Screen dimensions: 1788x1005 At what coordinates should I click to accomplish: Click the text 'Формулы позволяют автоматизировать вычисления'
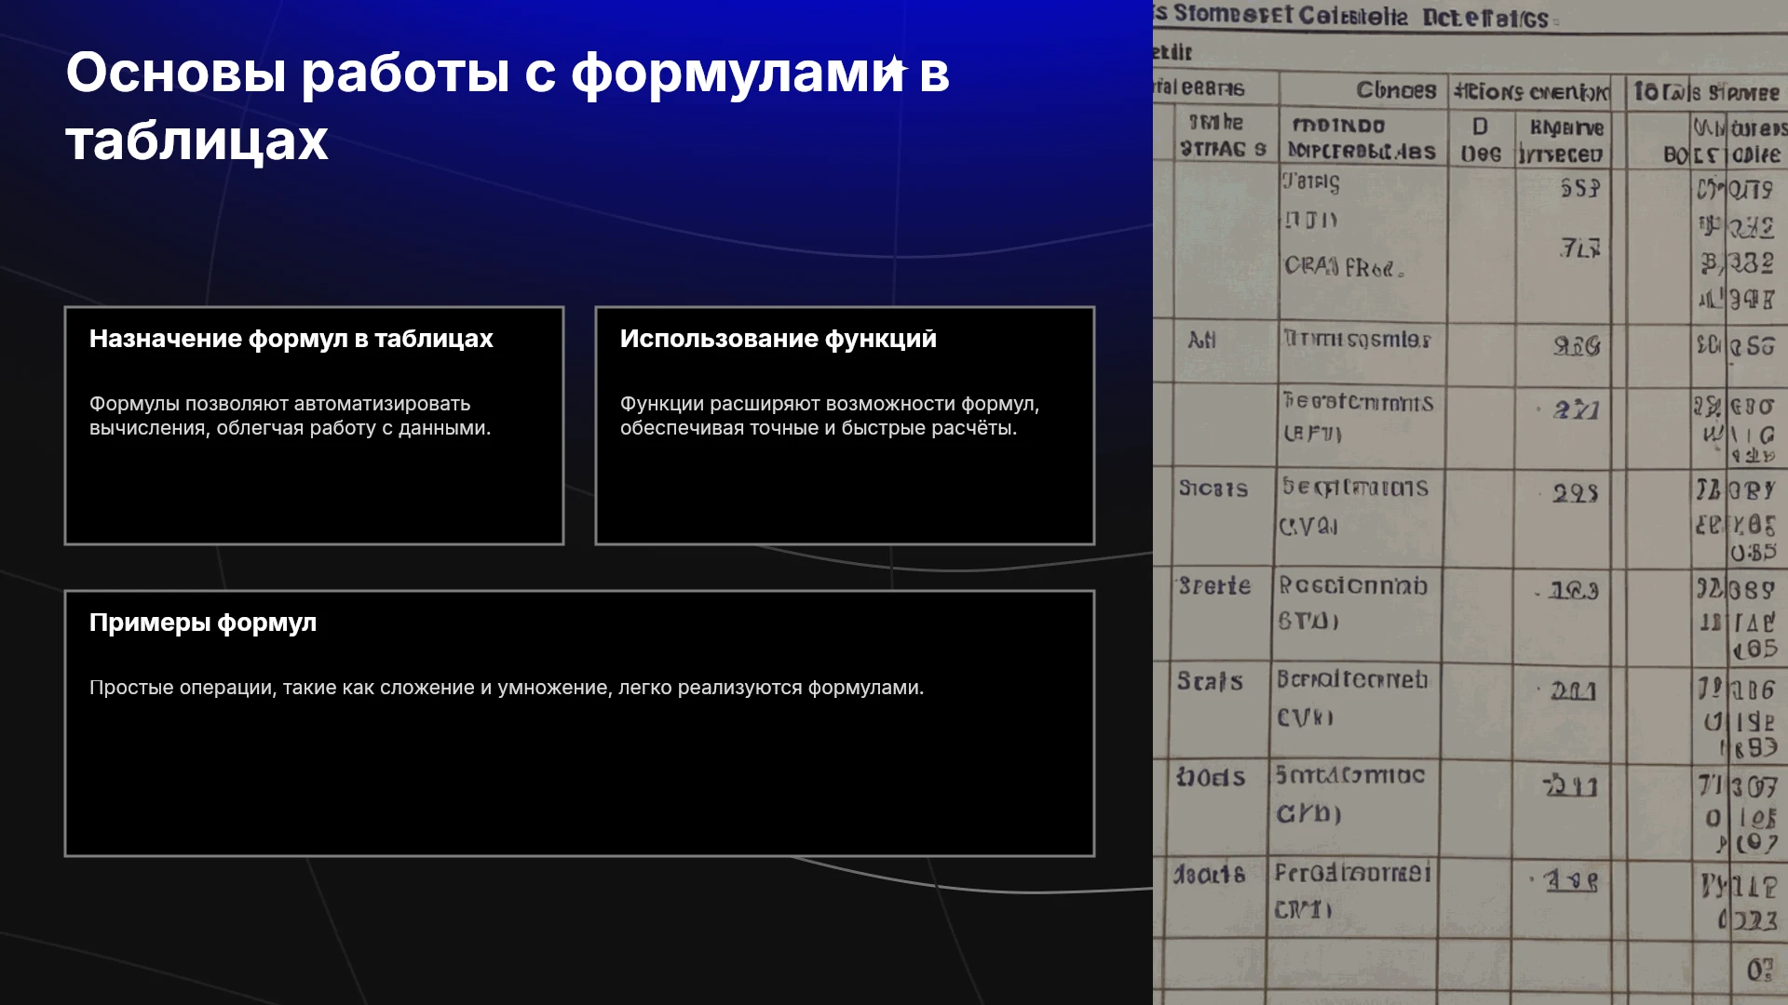(x=290, y=416)
